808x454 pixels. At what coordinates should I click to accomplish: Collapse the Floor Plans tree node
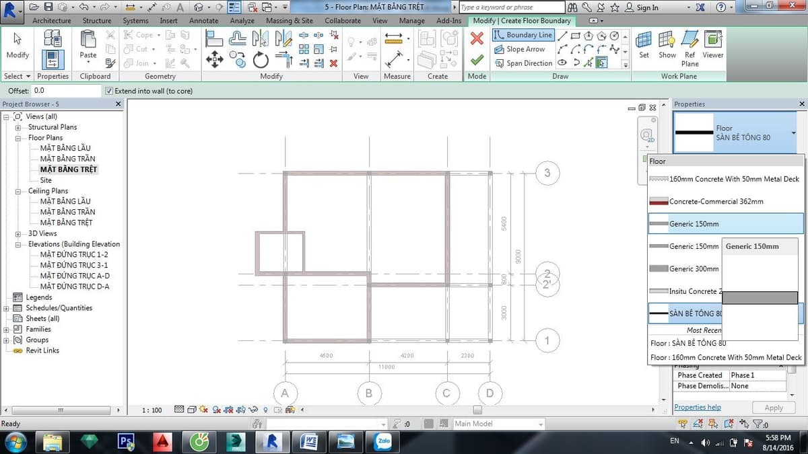pyautogui.click(x=18, y=137)
